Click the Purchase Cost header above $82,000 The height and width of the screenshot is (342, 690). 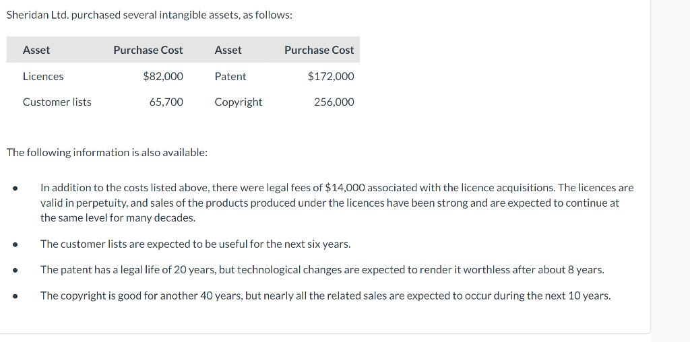[x=148, y=50]
